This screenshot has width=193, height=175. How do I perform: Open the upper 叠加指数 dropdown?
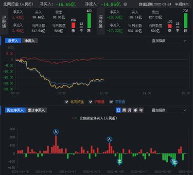[x=169, y=41]
